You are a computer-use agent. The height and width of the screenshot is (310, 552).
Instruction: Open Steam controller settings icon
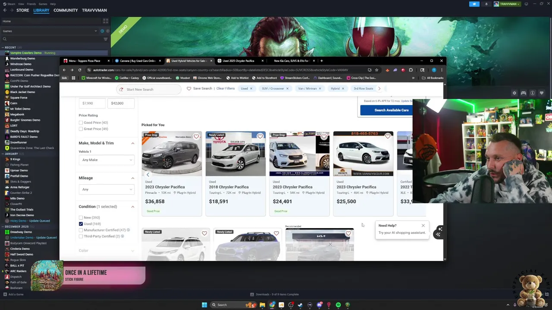tap(523, 93)
